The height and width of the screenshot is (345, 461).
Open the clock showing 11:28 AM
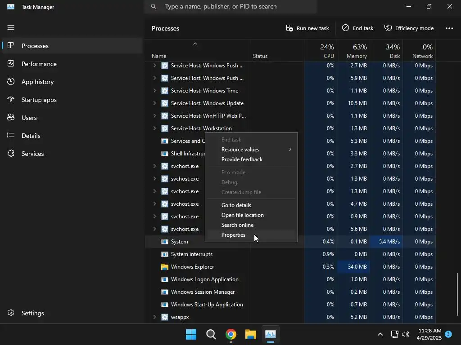pyautogui.click(x=429, y=334)
